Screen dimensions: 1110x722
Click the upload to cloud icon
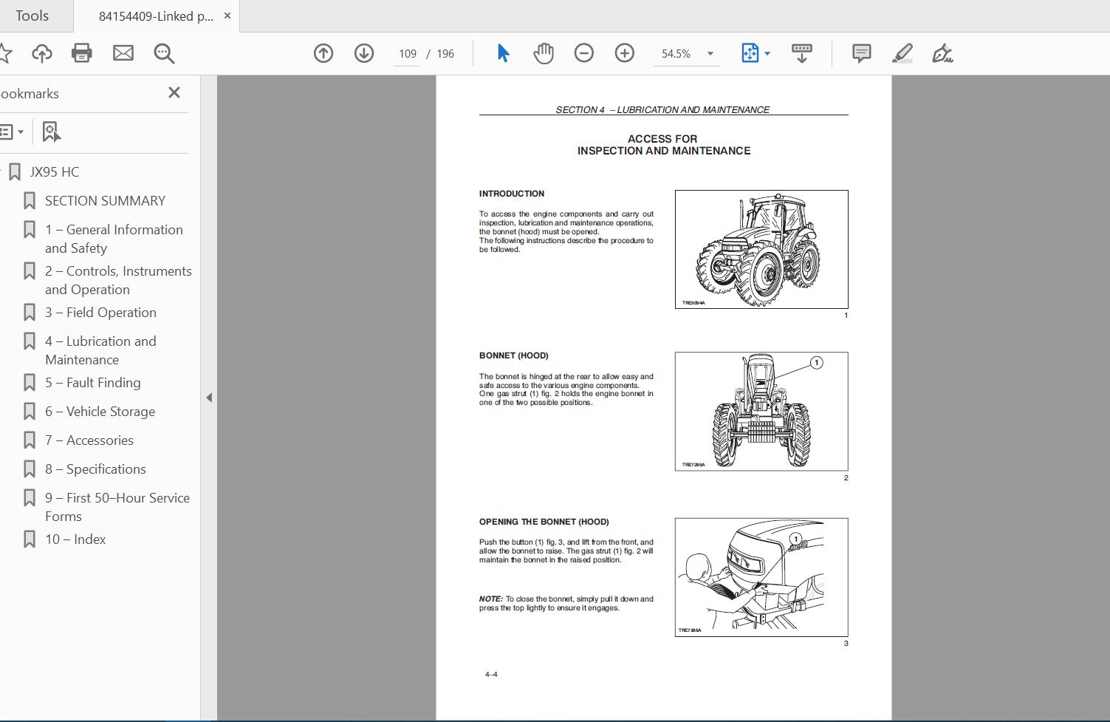click(x=42, y=53)
